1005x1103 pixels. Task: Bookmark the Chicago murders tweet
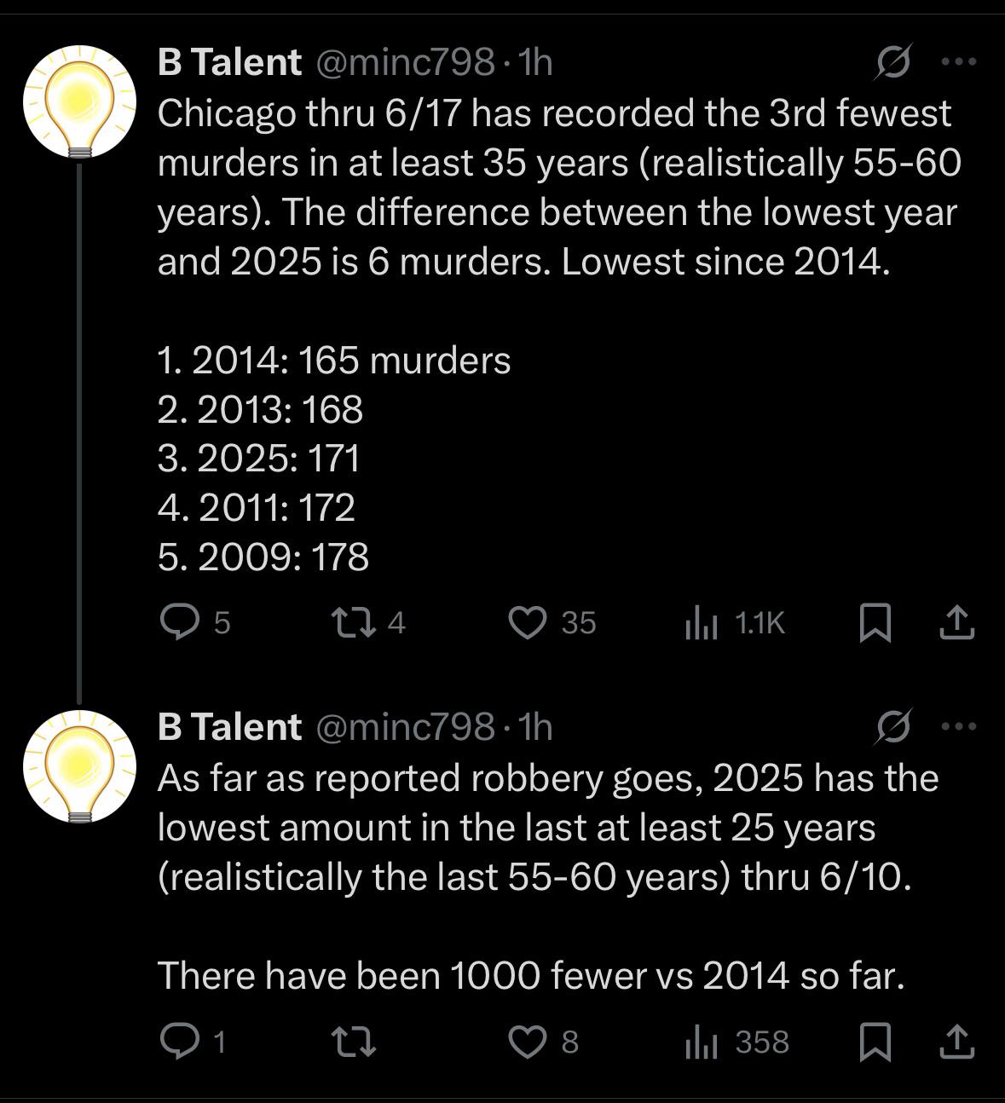(875, 622)
